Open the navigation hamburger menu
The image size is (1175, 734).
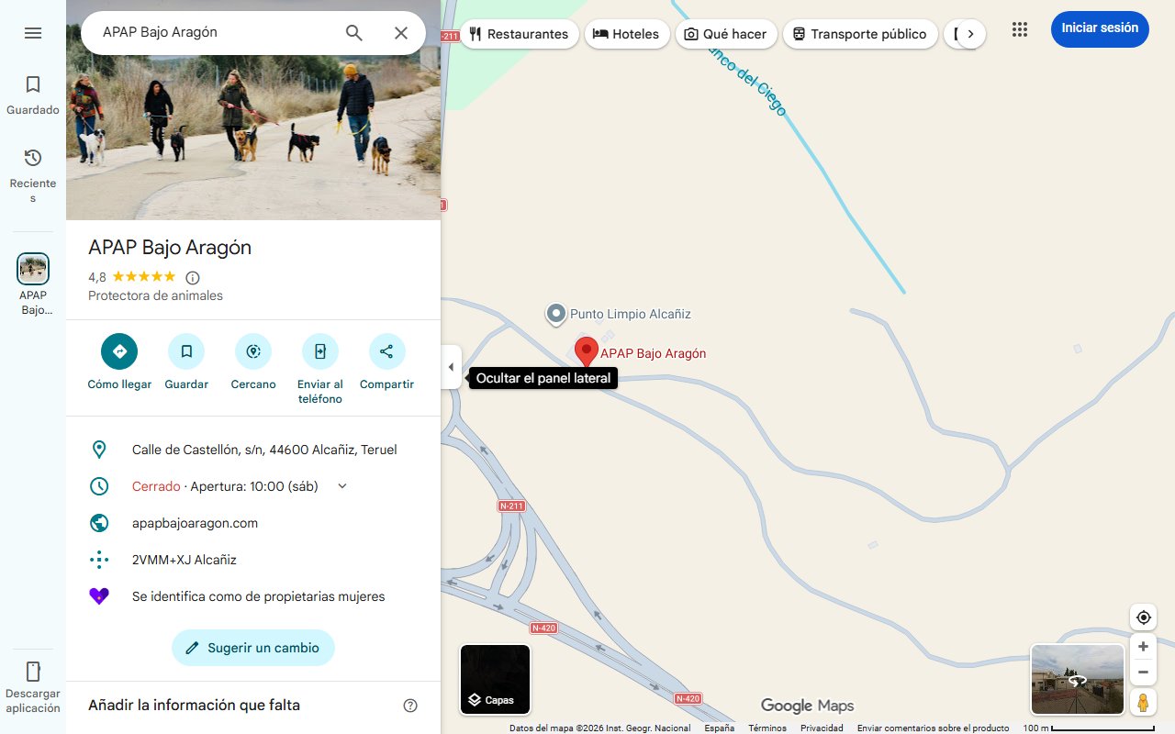pos(33,32)
